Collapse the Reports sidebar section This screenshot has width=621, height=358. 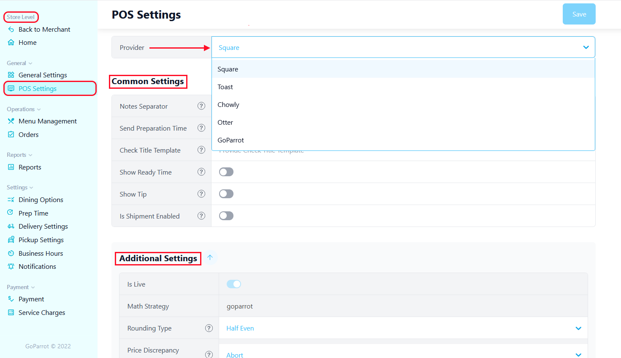point(19,155)
